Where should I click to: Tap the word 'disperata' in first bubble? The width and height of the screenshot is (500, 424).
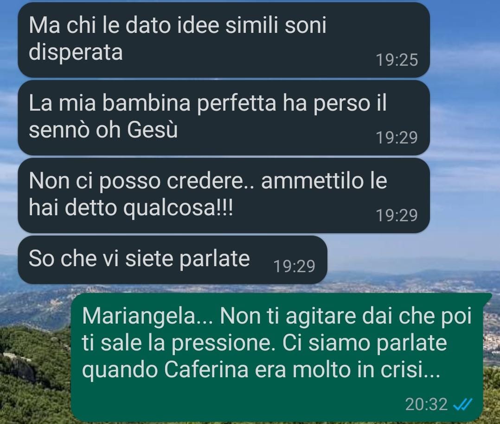[76, 52]
